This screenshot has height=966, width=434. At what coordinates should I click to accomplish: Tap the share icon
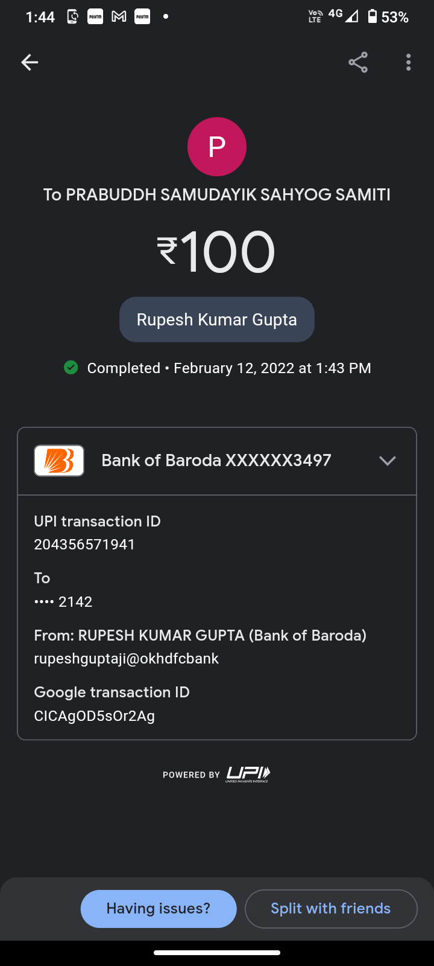coord(358,62)
